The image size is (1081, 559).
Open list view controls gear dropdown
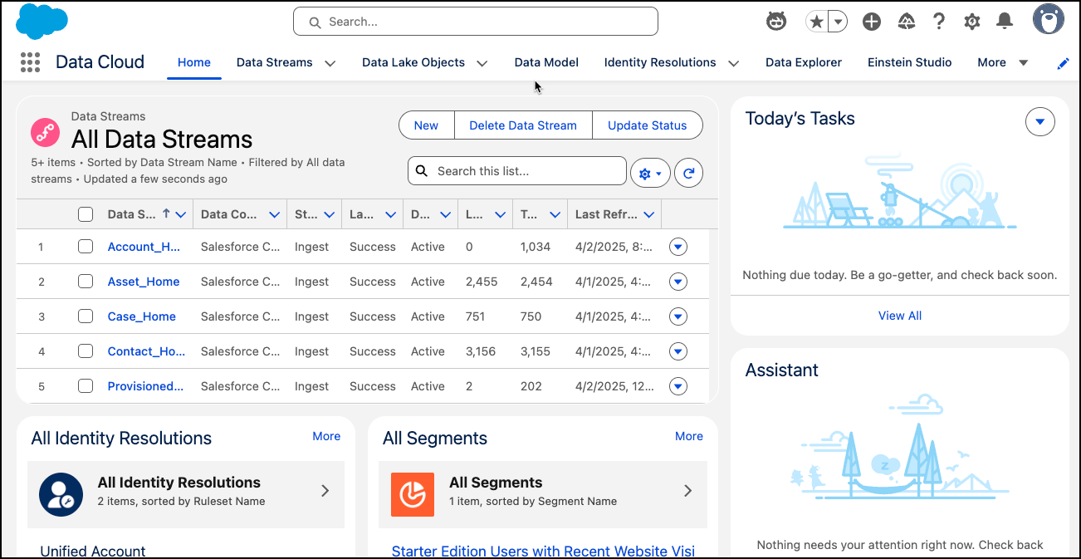point(650,172)
